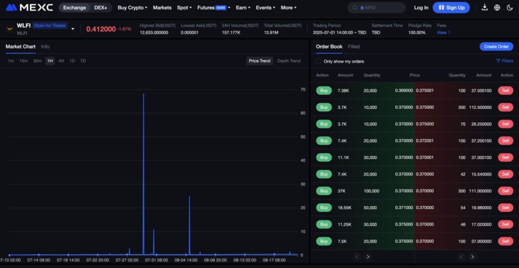
Task: Open the Markets page
Action: (x=162, y=8)
